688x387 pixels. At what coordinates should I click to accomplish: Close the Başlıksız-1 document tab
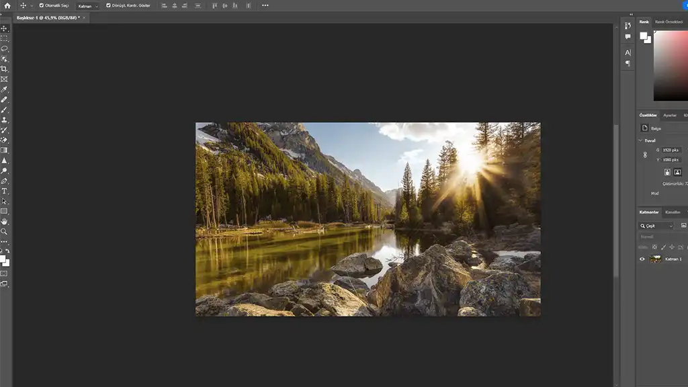pos(84,18)
